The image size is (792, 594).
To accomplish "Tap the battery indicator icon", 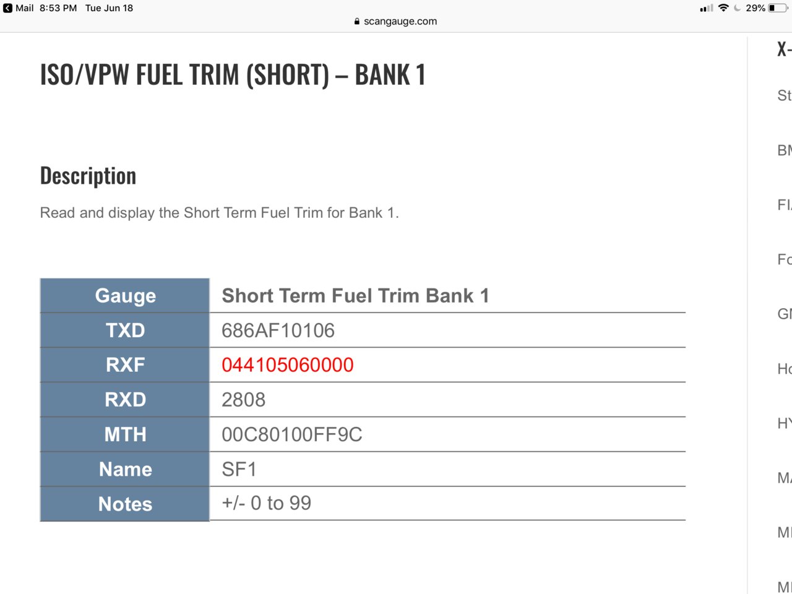I will tap(777, 8).
